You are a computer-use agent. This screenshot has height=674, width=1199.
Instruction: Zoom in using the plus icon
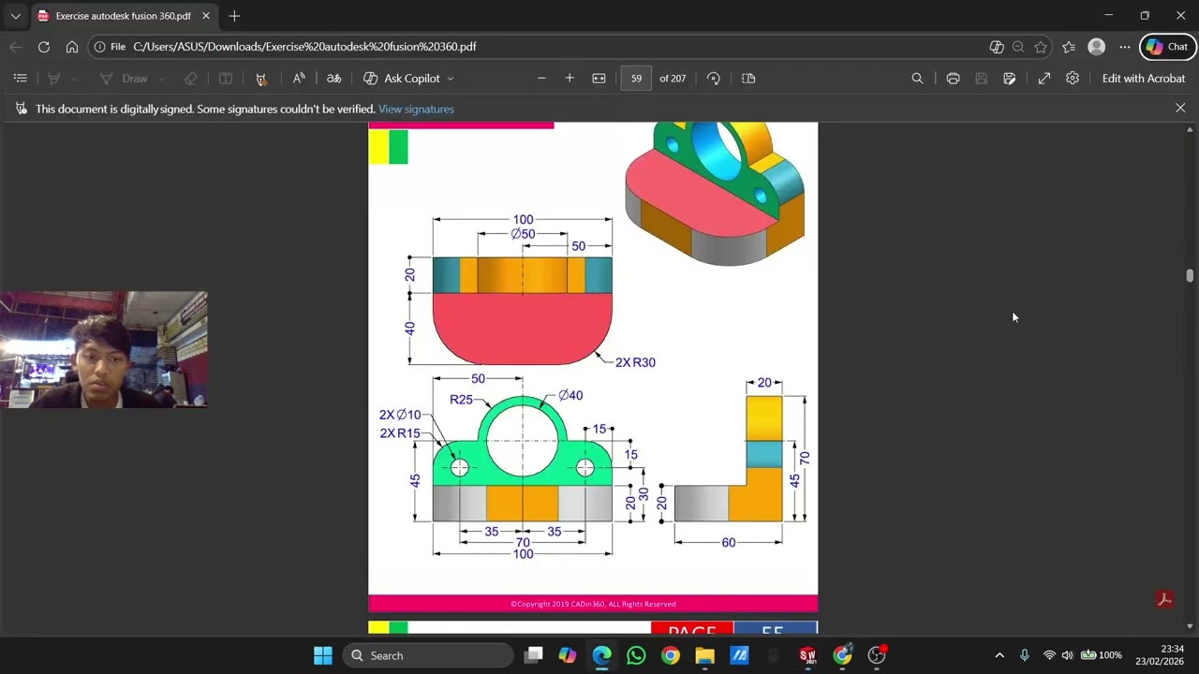pos(570,79)
